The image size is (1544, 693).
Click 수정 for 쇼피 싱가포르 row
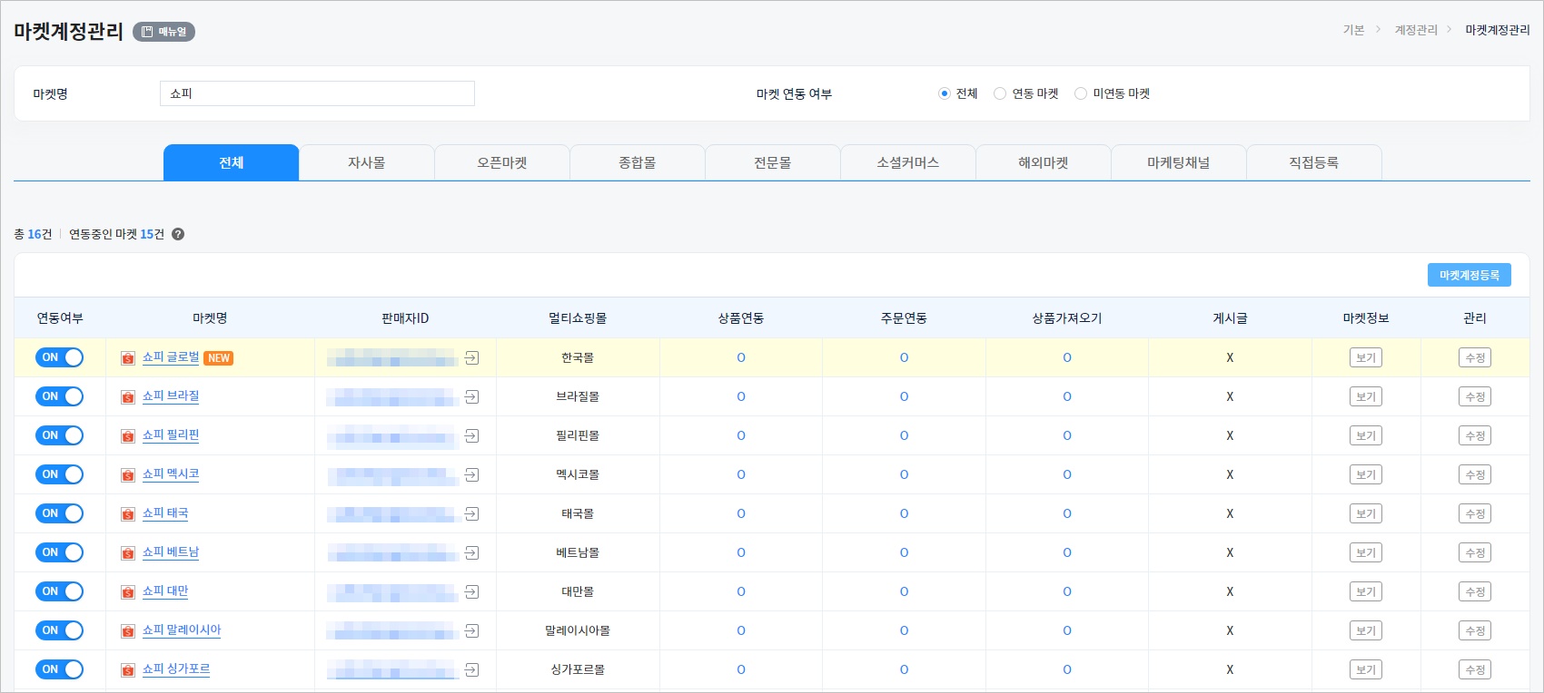(1475, 669)
